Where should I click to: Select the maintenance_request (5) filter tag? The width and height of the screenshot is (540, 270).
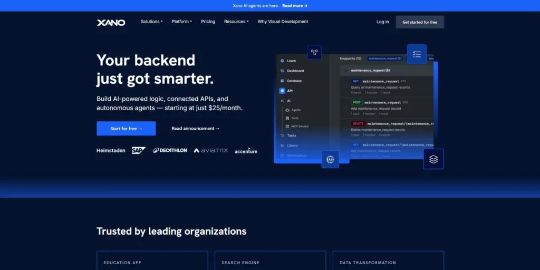[385, 59]
